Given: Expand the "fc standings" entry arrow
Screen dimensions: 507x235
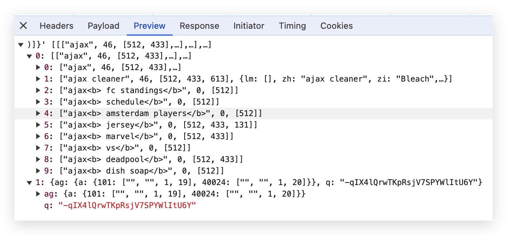Looking at the screenshot, I should (x=38, y=90).
